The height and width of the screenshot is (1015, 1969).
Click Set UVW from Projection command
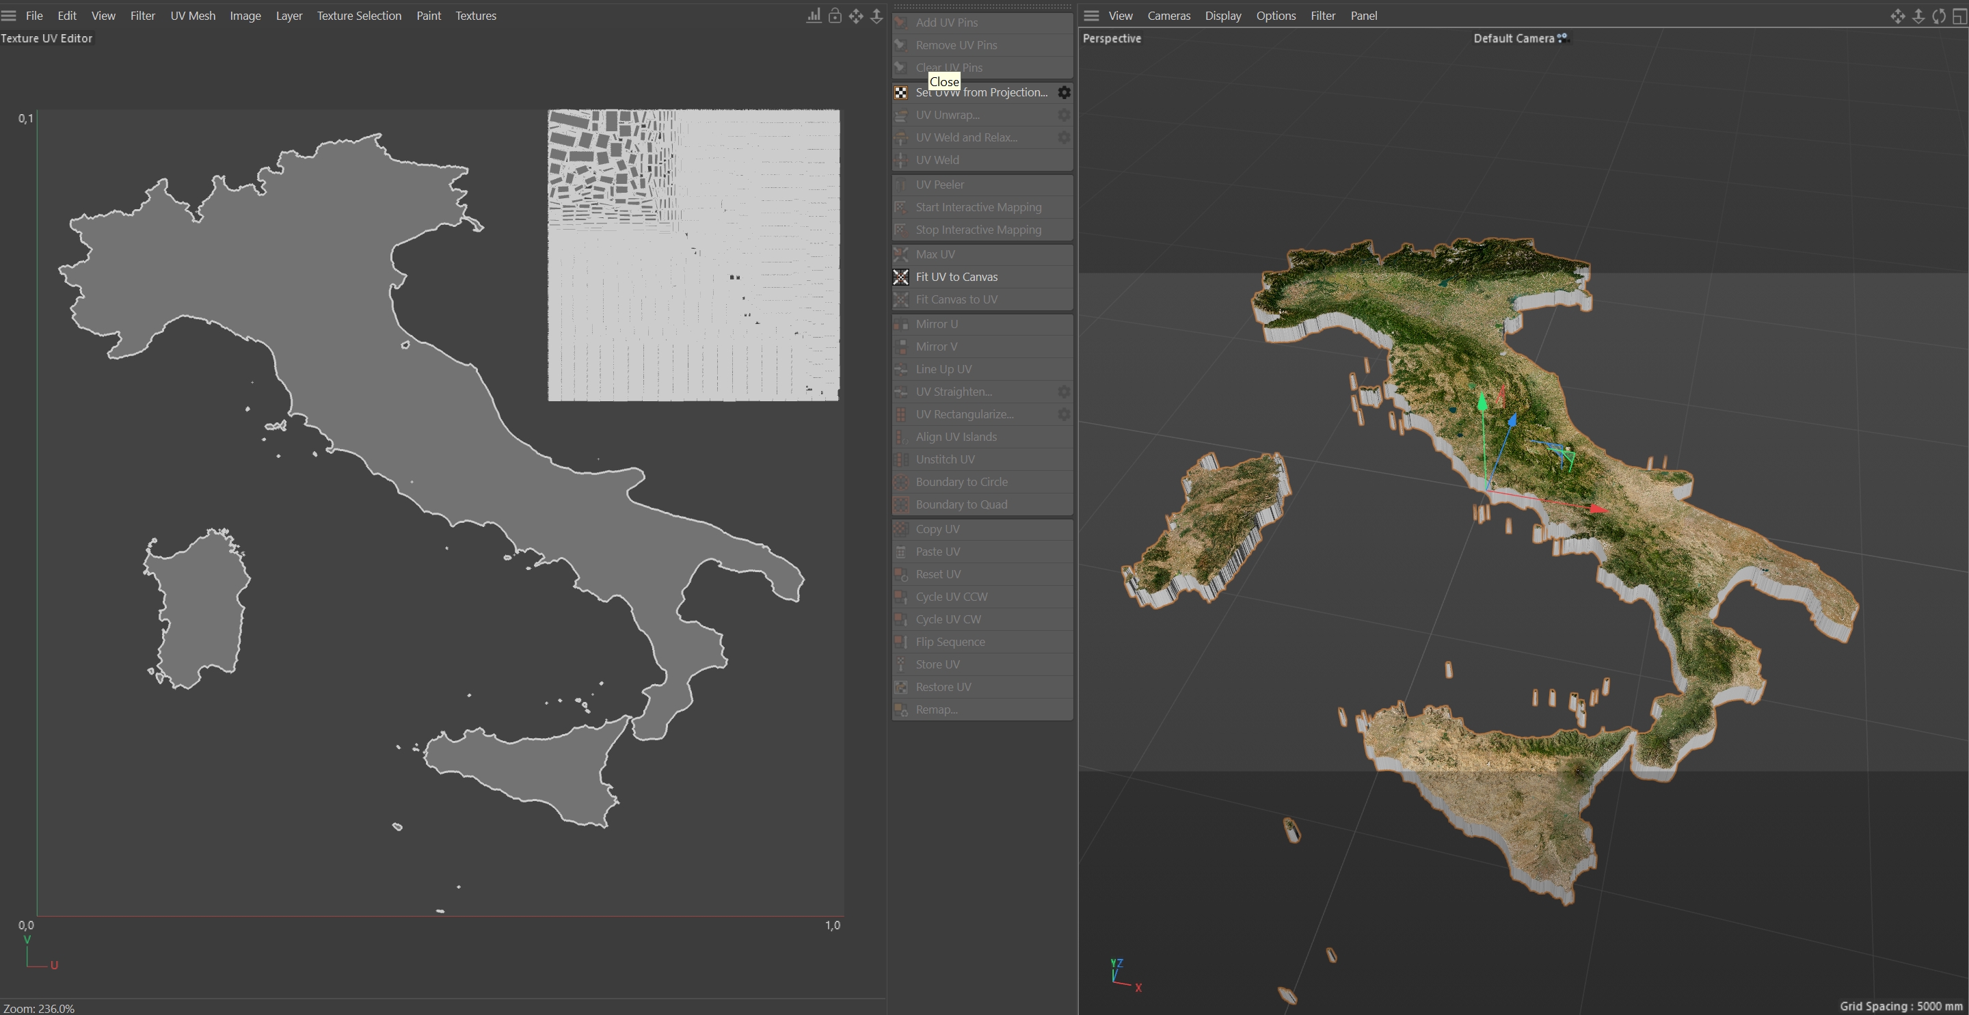click(x=993, y=92)
